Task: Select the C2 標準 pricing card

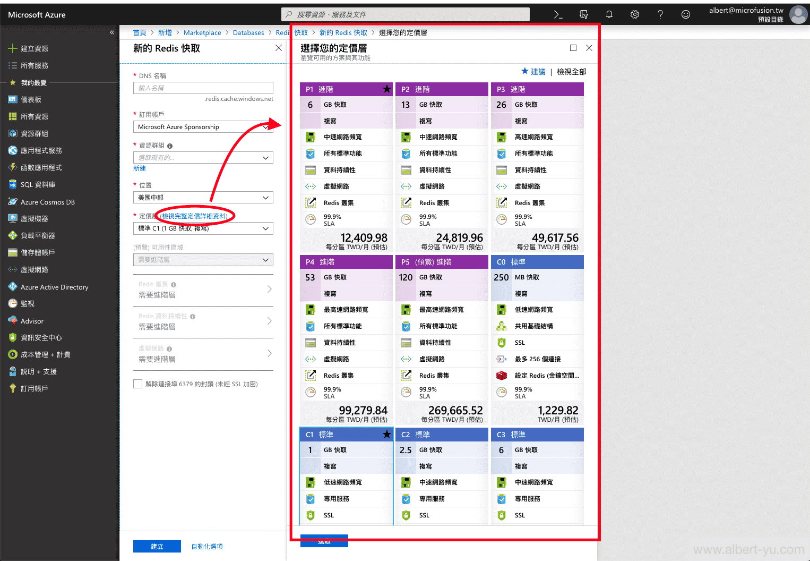Action: click(x=442, y=477)
